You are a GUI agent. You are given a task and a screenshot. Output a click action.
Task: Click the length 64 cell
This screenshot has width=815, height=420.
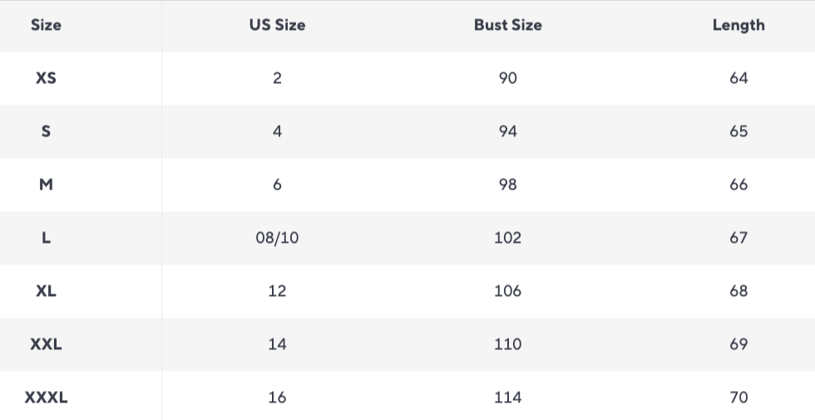pyautogui.click(x=738, y=78)
